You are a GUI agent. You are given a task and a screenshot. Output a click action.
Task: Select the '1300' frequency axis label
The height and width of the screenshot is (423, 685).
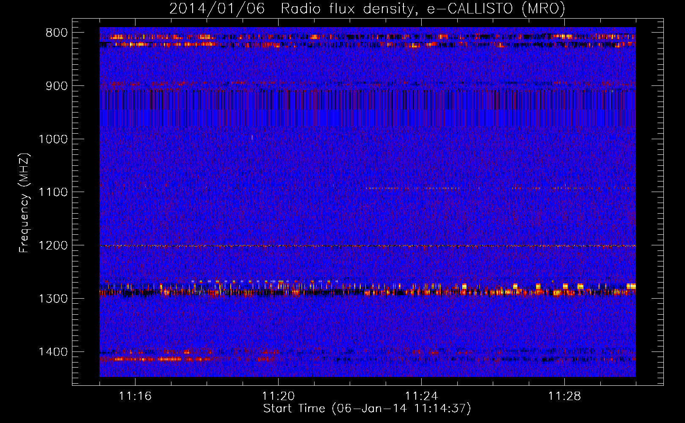[x=53, y=299]
